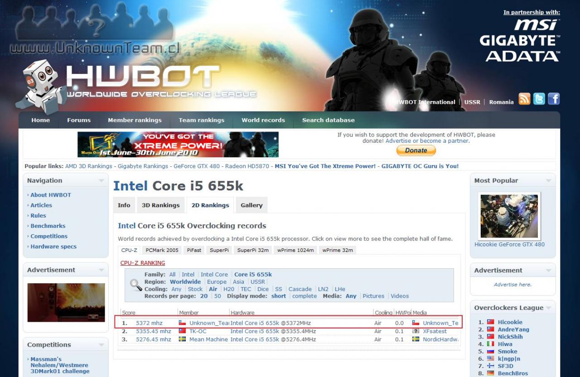Open Massman's Nehalem/Westmere 3DMark01 challenge

point(59,365)
